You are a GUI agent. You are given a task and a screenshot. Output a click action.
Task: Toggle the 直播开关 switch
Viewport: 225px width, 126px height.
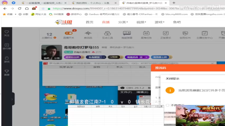tap(69, 33)
